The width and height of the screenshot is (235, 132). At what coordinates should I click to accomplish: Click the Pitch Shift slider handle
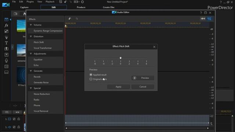click(120, 58)
